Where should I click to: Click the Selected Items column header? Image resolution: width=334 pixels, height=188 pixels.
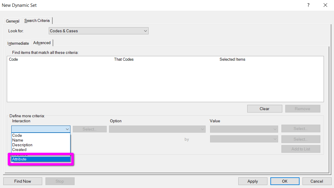tap(232, 59)
